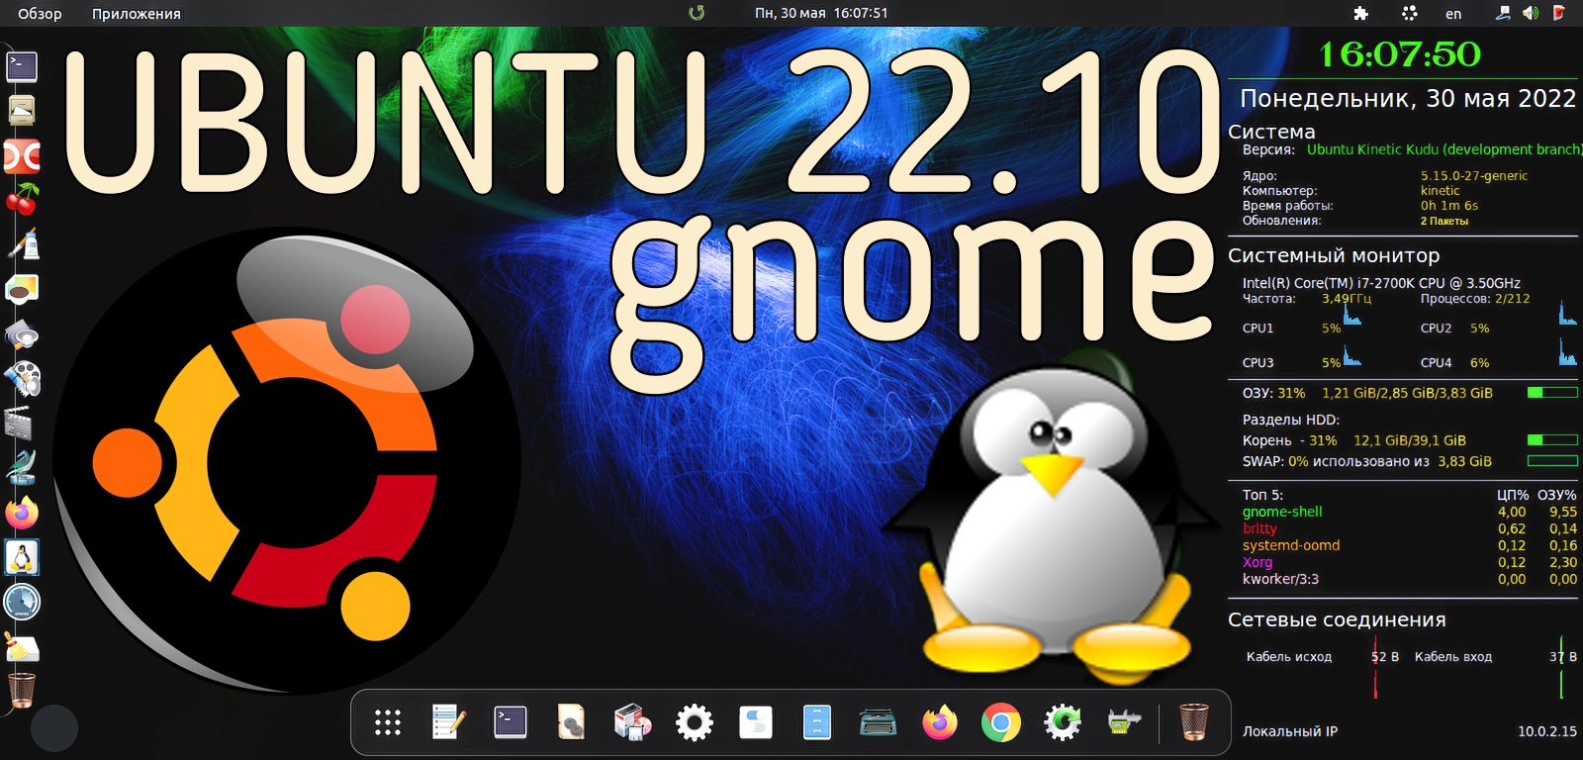Launch the red double-circle app in left dock
Viewport: 1583px width, 760px height.
pos(22,155)
